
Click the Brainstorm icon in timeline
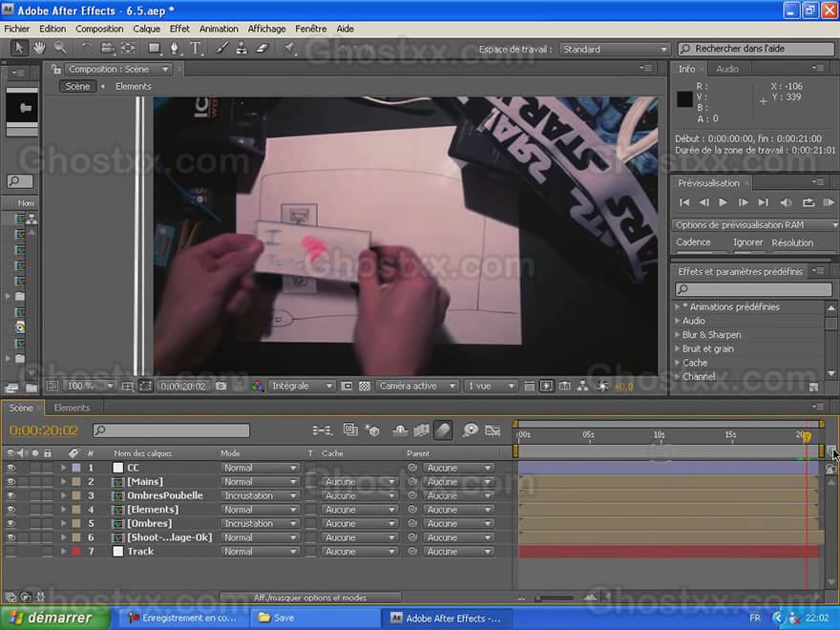(471, 430)
